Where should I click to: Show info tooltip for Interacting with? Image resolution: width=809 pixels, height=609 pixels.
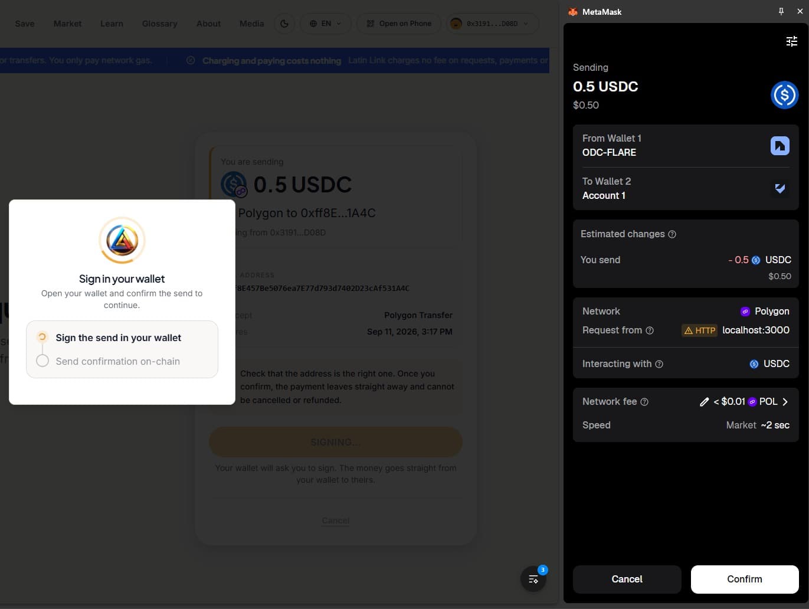(x=659, y=364)
